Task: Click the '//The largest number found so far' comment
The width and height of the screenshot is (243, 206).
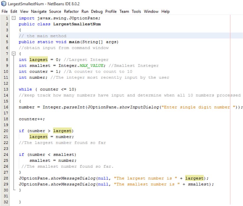Action: 62,143
